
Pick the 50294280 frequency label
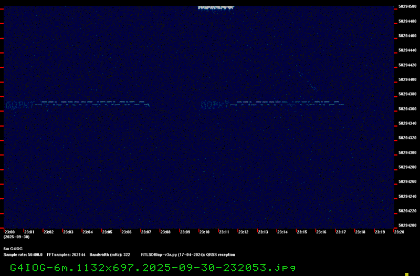[x=407, y=167]
